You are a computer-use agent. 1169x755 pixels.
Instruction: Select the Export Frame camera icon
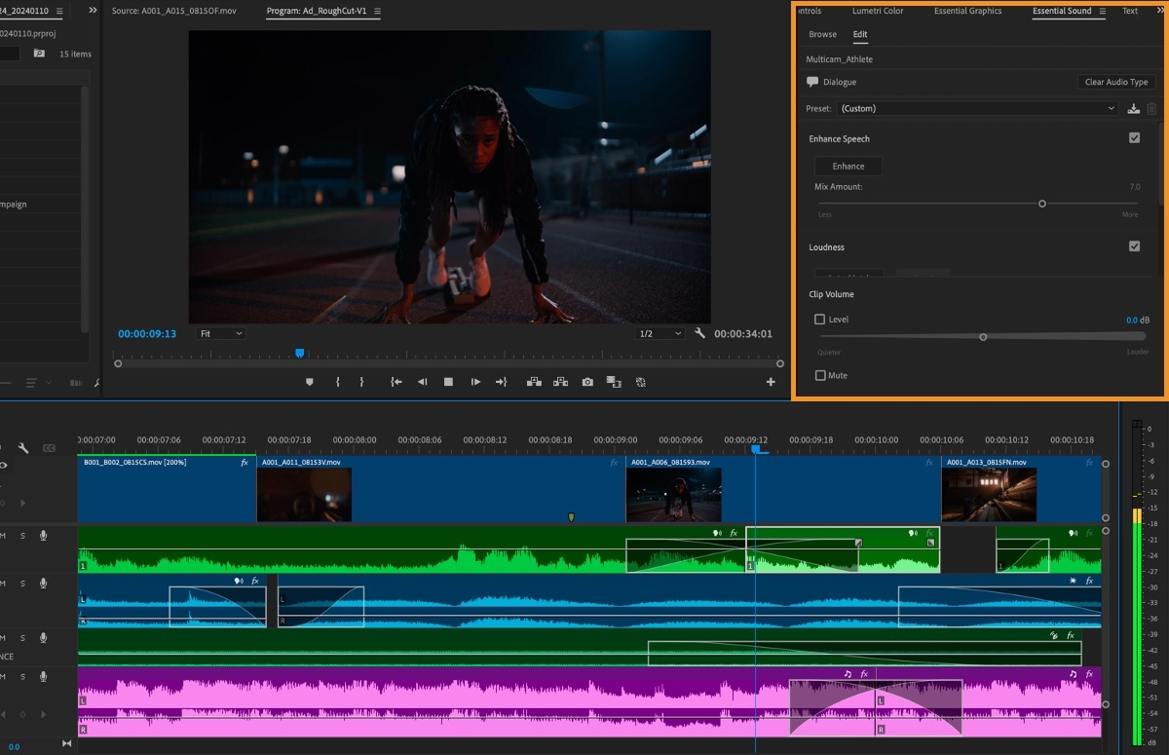(588, 382)
